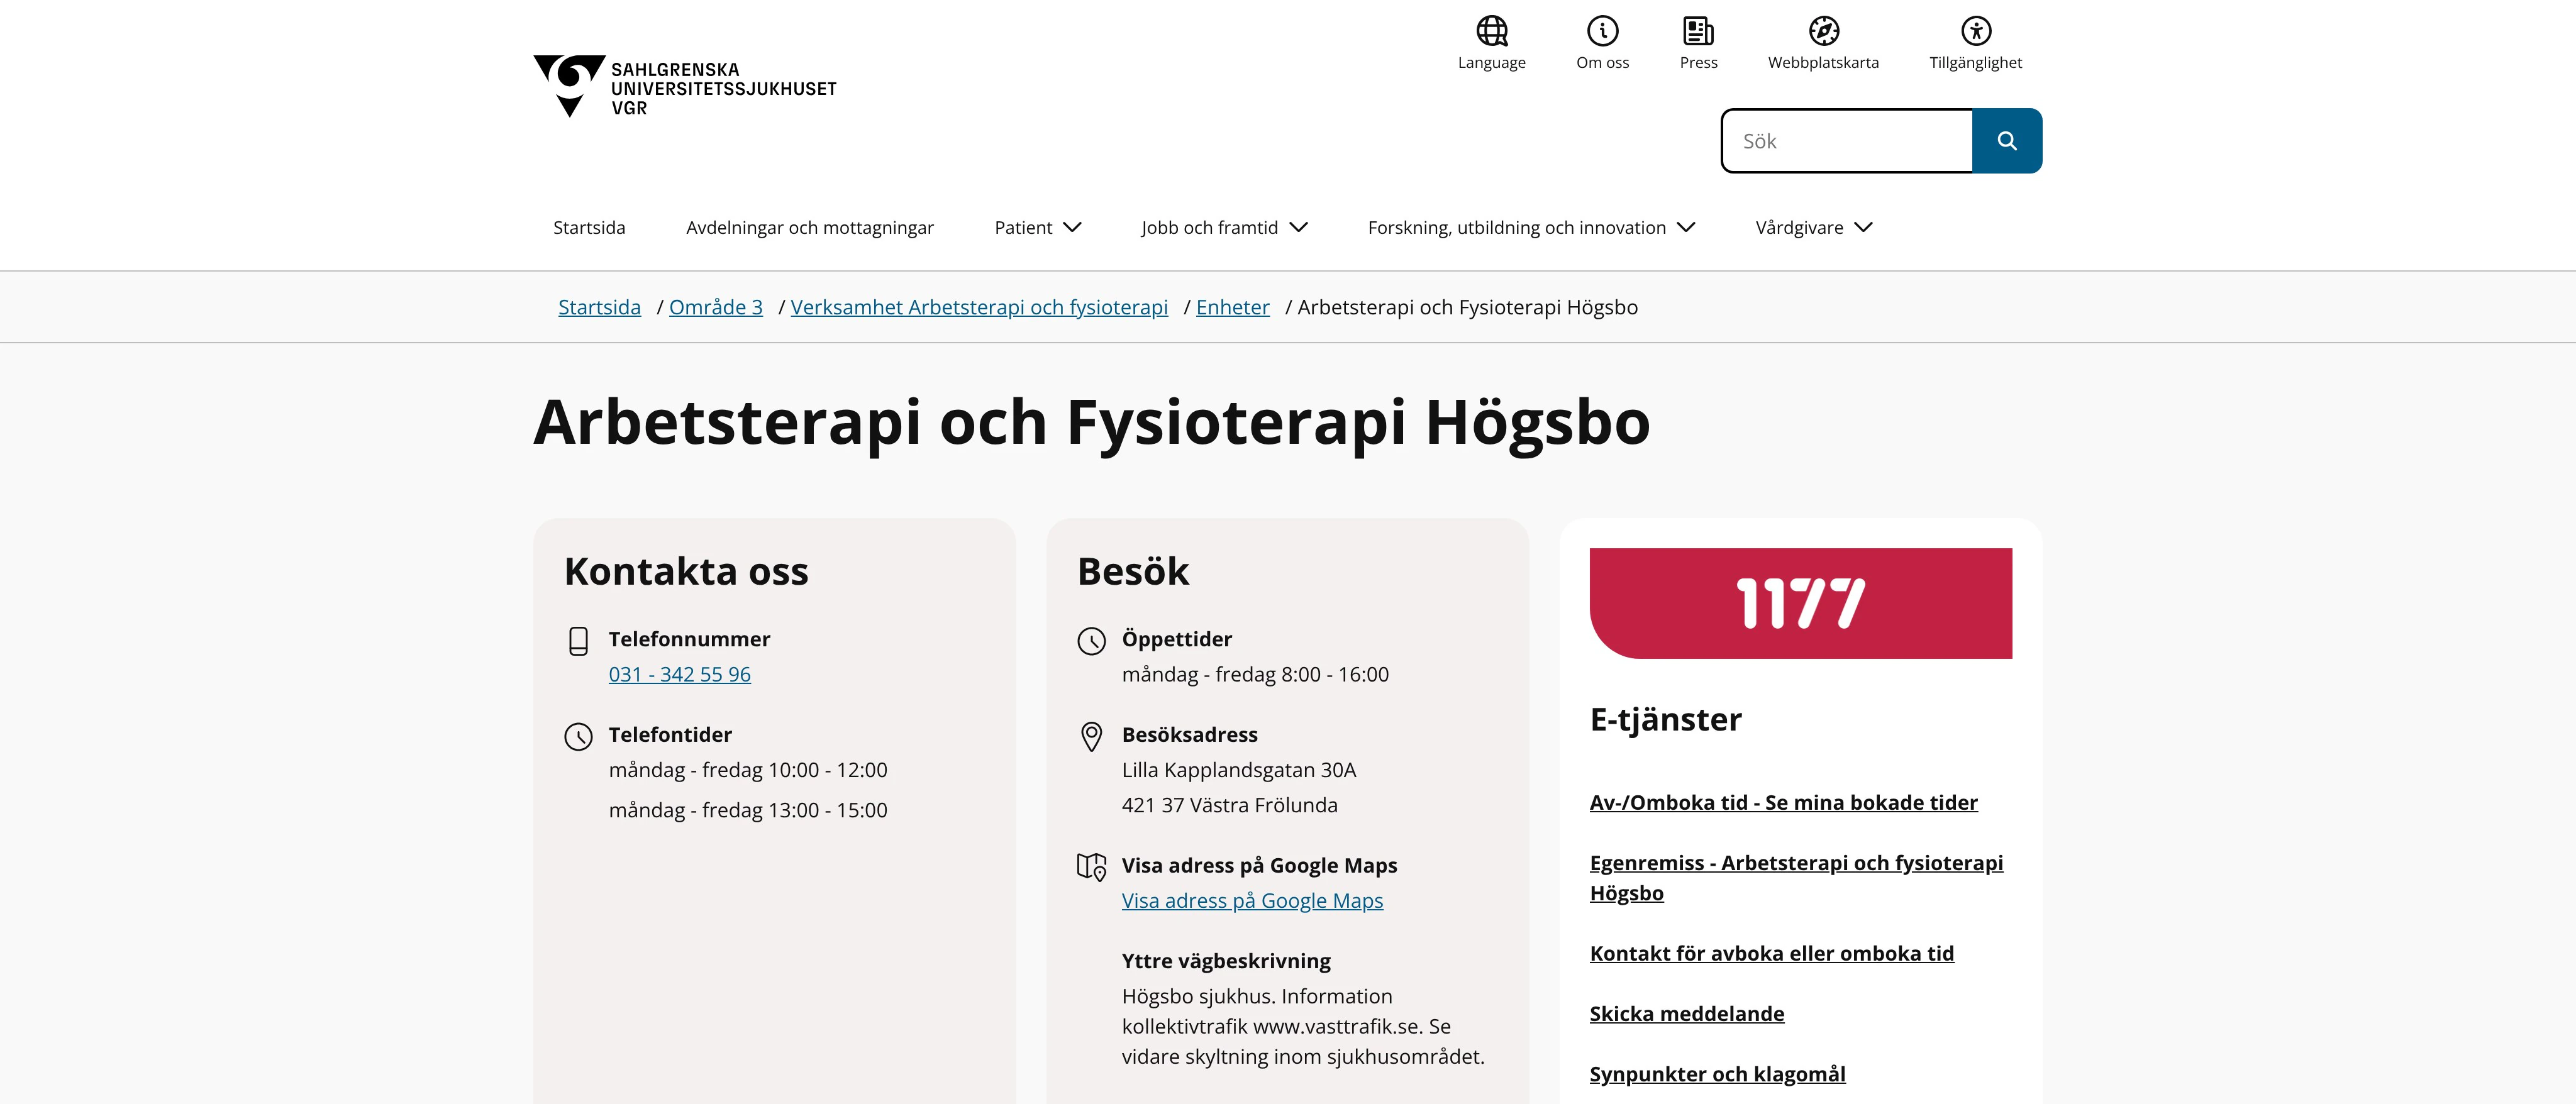Expand the Patient menu chevron
The height and width of the screenshot is (1104, 2576).
(x=1072, y=227)
